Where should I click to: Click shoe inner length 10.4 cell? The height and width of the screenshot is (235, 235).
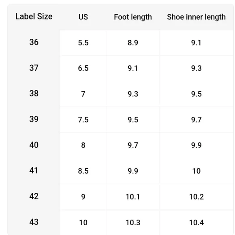coord(197,222)
